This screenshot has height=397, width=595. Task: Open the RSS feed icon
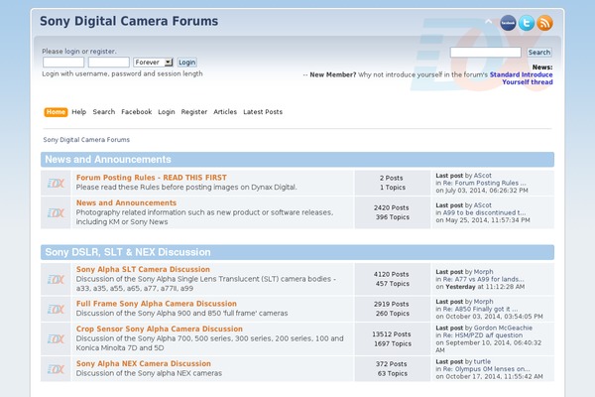coord(544,23)
